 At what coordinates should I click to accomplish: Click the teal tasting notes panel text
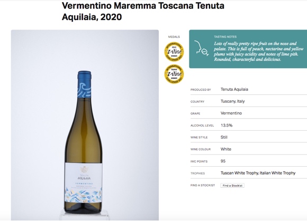point(258,51)
